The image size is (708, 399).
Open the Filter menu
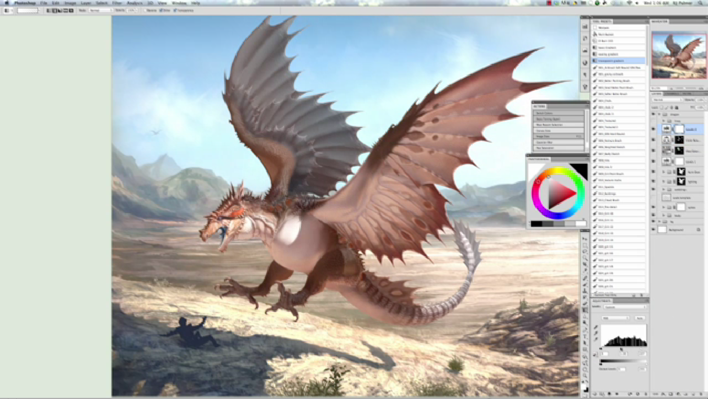click(x=117, y=3)
